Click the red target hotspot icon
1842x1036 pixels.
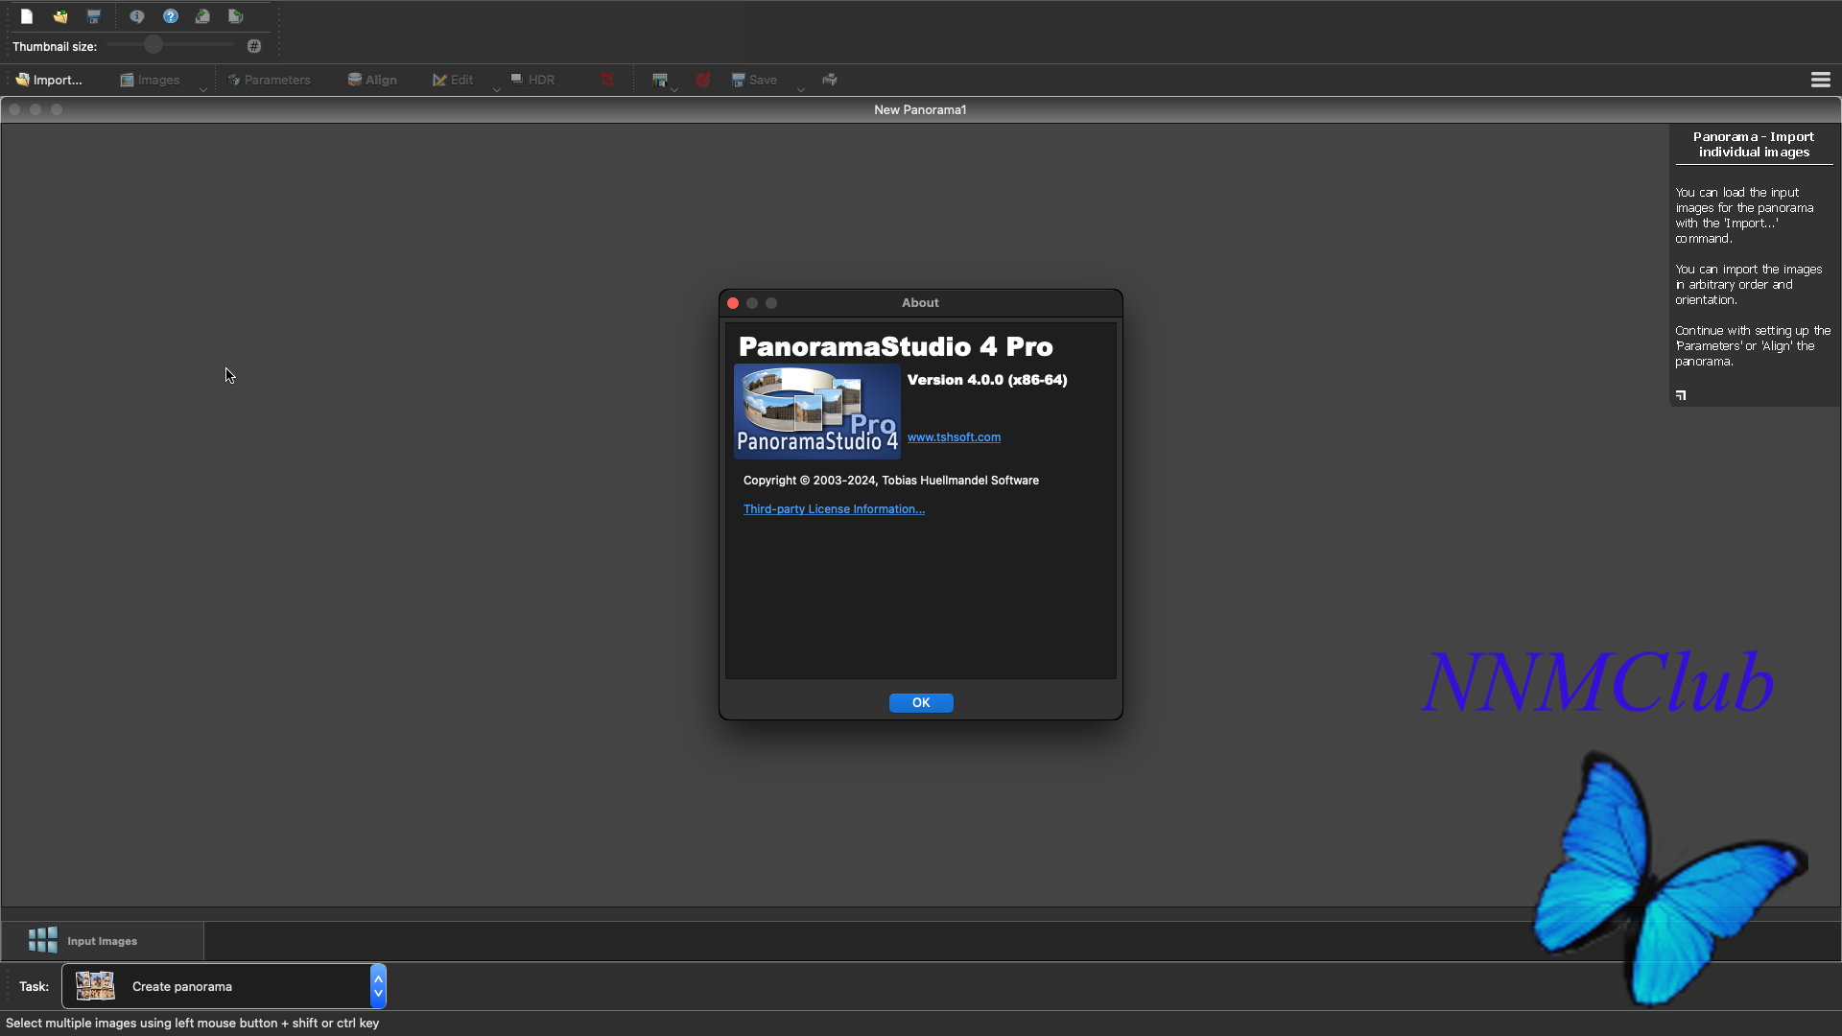point(703,80)
